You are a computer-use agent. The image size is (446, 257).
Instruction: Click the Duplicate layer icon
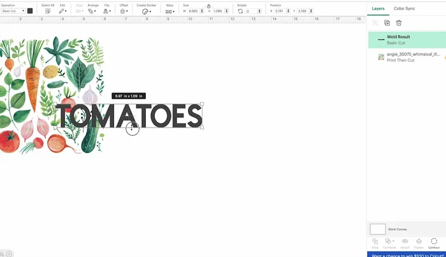[387, 23]
